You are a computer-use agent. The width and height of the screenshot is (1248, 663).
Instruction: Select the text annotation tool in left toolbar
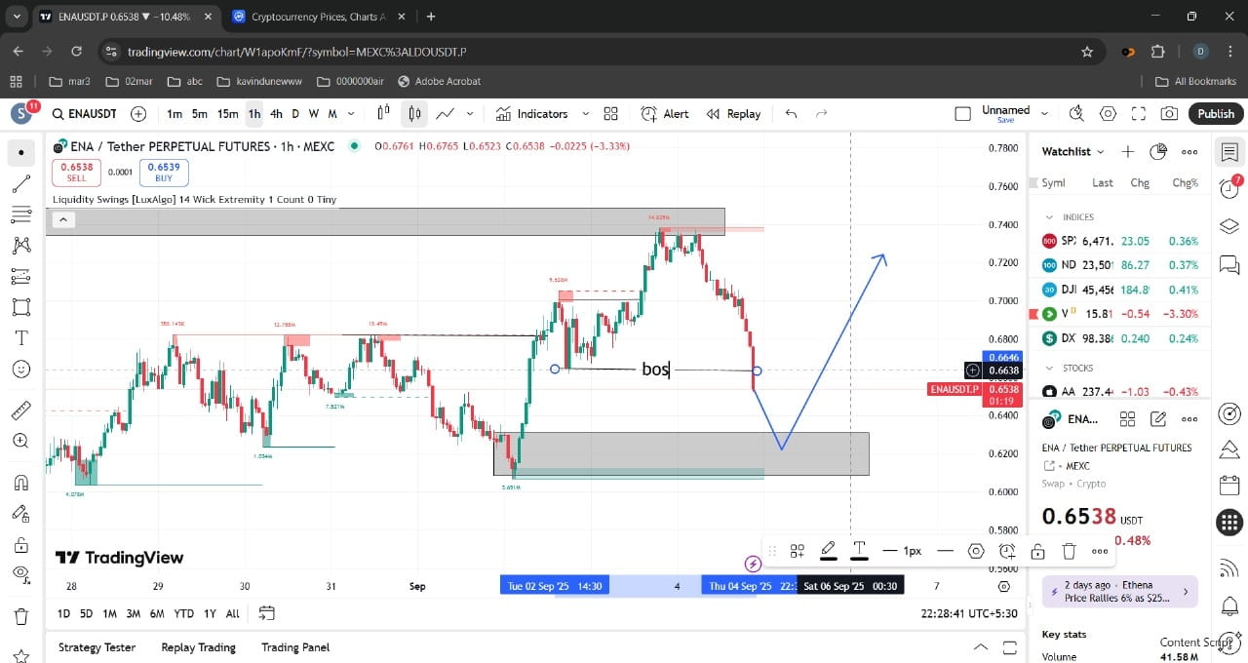pyautogui.click(x=21, y=337)
